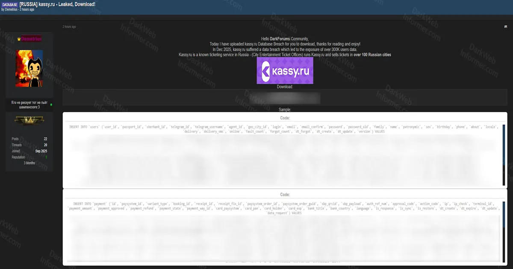Select the golden wings award badge
513x269 pixels.
point(28,121)
